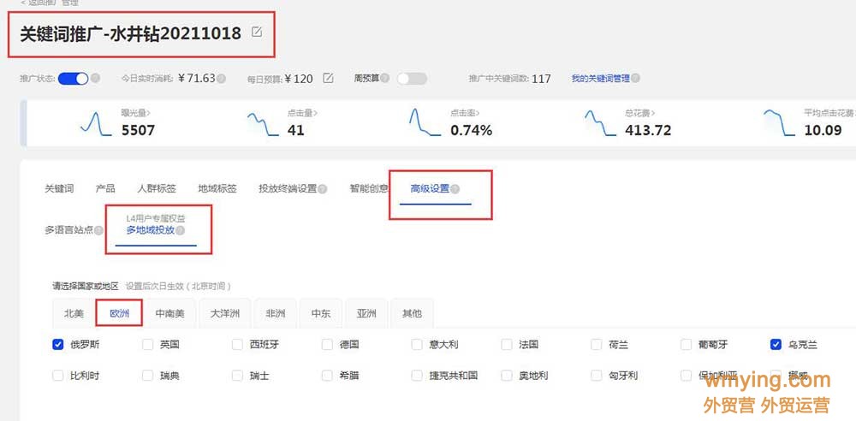View the 点击率 trend sparkline
856x421 pixels.
click(425, 122)
